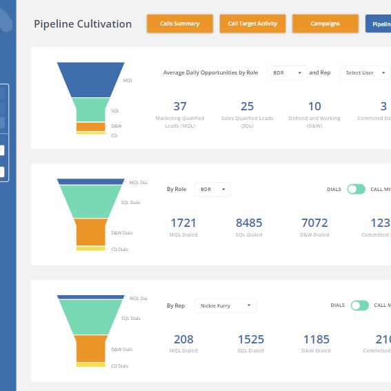Click the D&W Dials label in By Rep funnel
The height and width of the screenshot is (391, 391).
pos(122,350)
